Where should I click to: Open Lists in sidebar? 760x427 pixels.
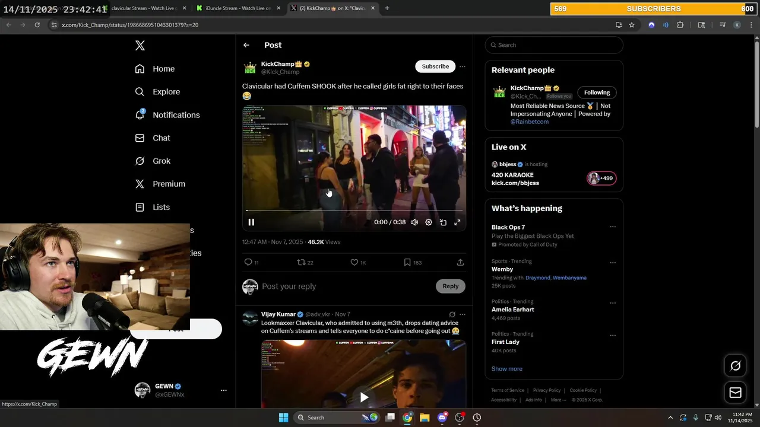[x=153, y=207]
